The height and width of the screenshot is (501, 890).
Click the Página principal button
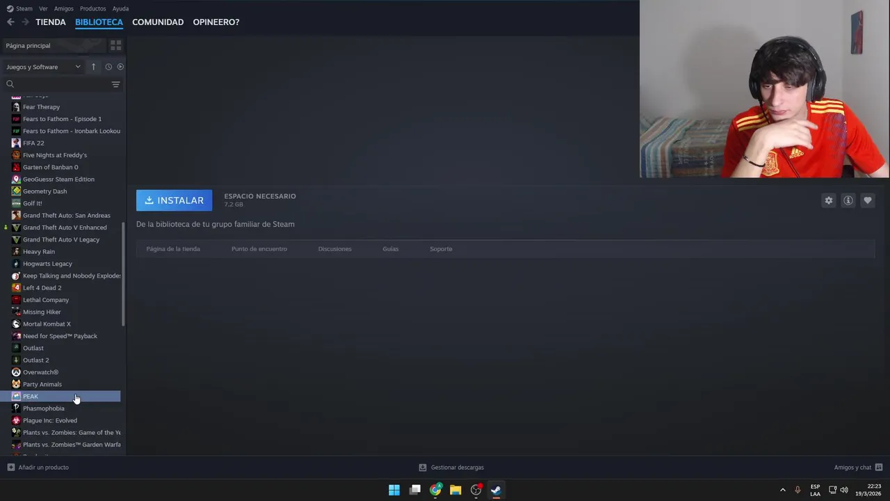tap(54, 45)
